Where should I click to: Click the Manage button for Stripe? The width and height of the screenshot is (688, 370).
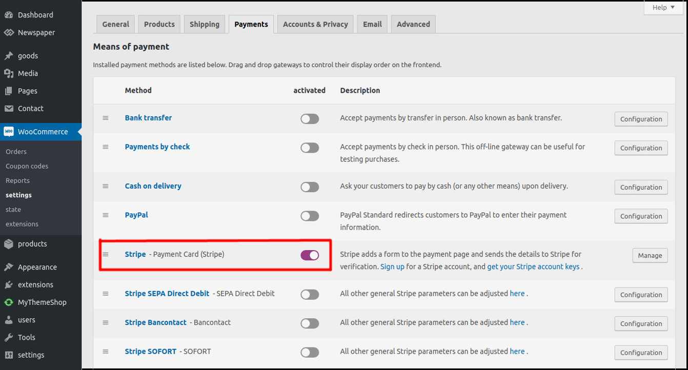coord(650,255)
